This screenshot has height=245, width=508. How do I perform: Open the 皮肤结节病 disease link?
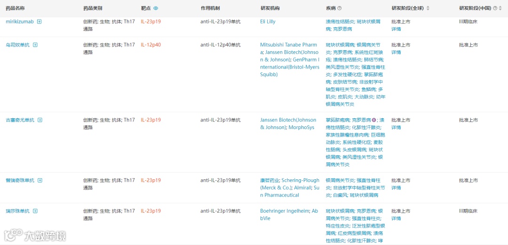click(x=344, y=82)
